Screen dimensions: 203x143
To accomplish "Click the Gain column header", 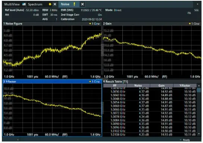I will pos(162,85).
